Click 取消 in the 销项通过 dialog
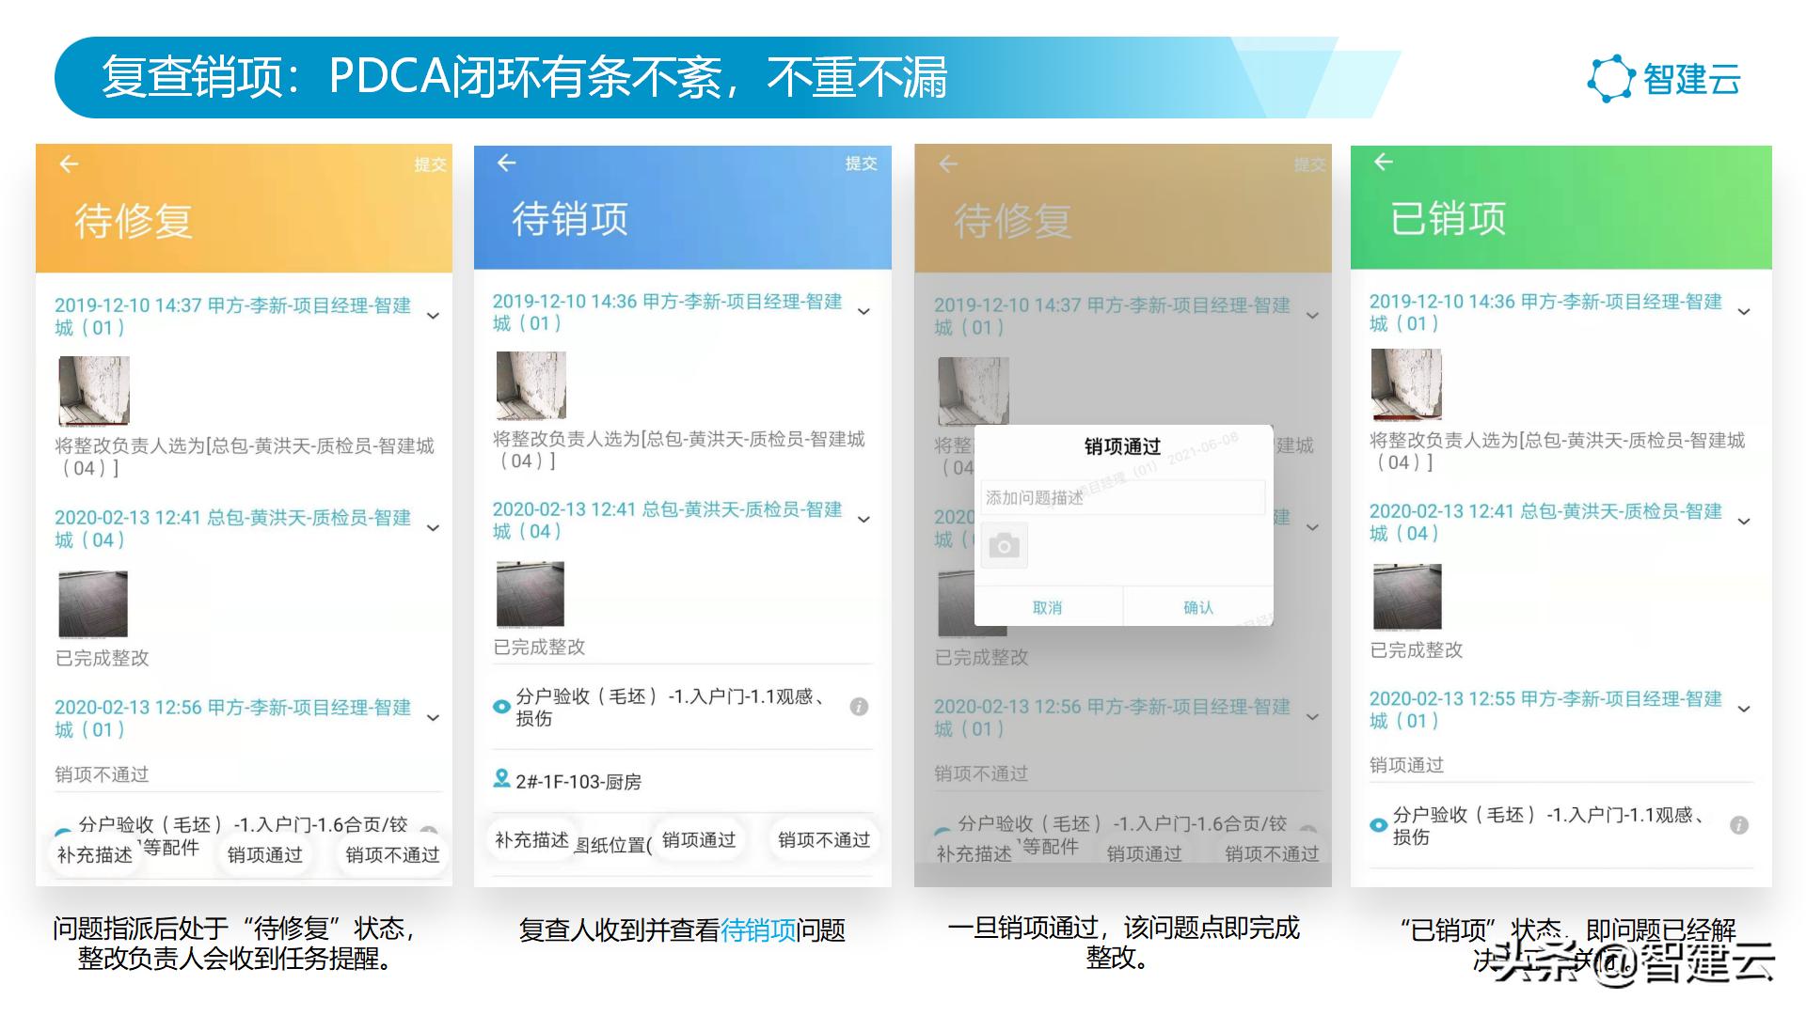The height and width of the screenshot is (1015, 1806). pos(1048,606)
